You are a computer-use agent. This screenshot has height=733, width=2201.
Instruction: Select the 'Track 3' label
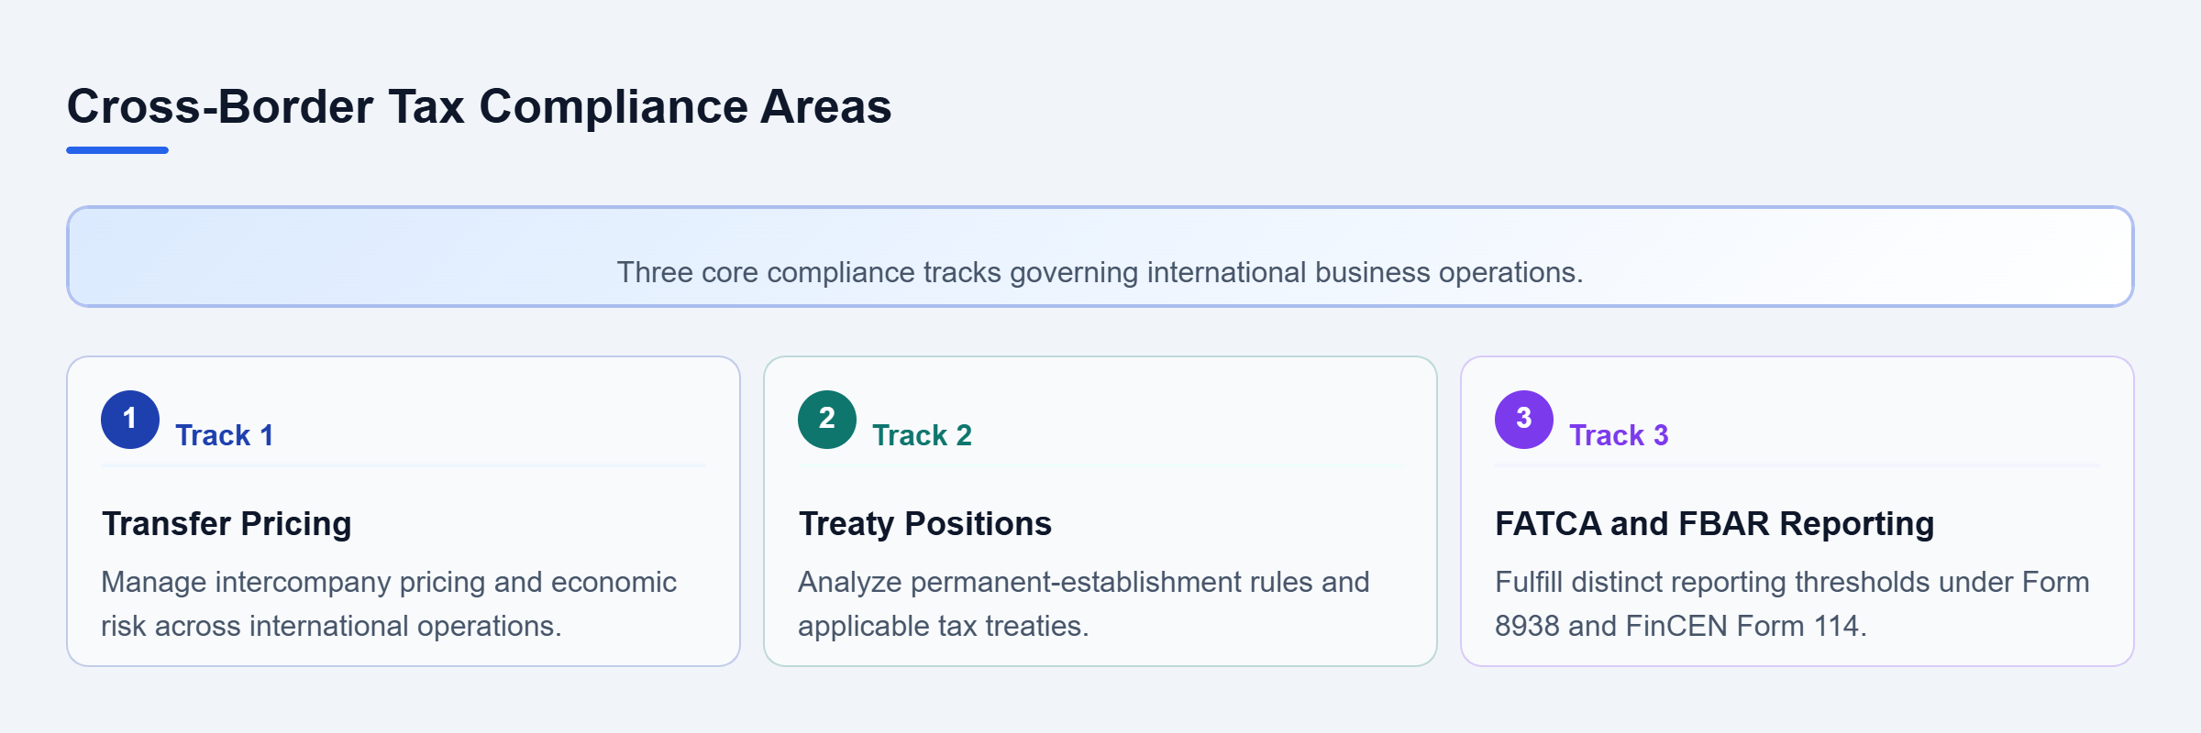[1619, 435]
